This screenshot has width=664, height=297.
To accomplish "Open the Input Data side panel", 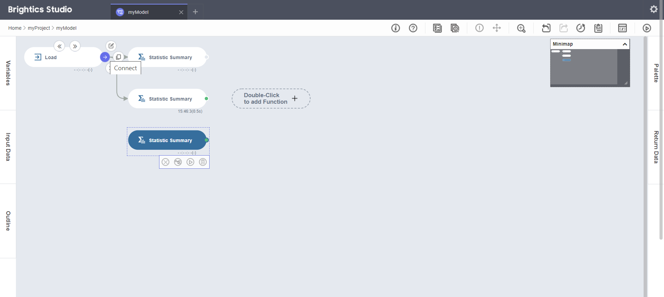I will click(8, 147).
